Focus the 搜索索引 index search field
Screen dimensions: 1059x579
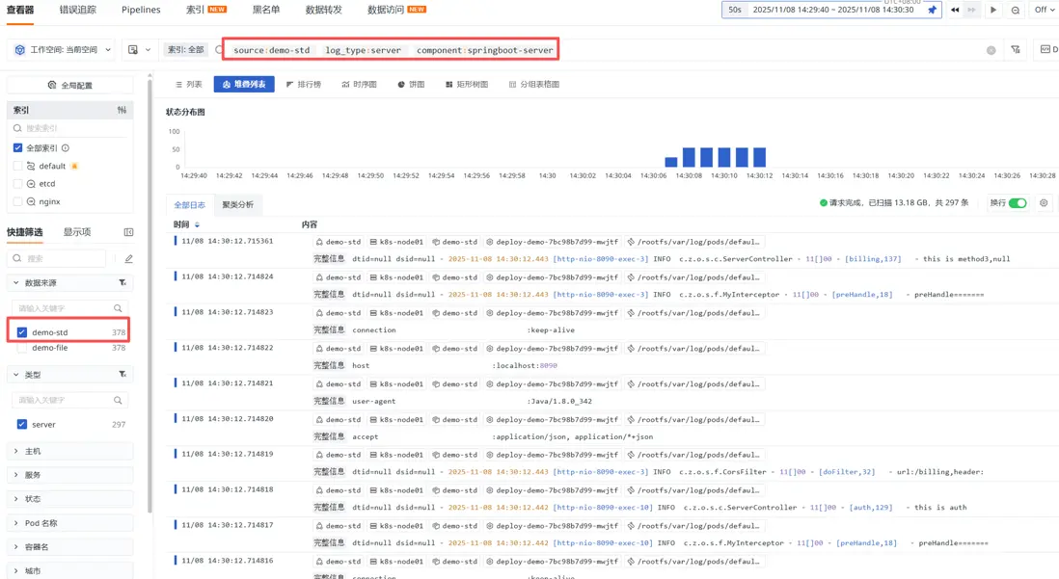tap(69, 128)
